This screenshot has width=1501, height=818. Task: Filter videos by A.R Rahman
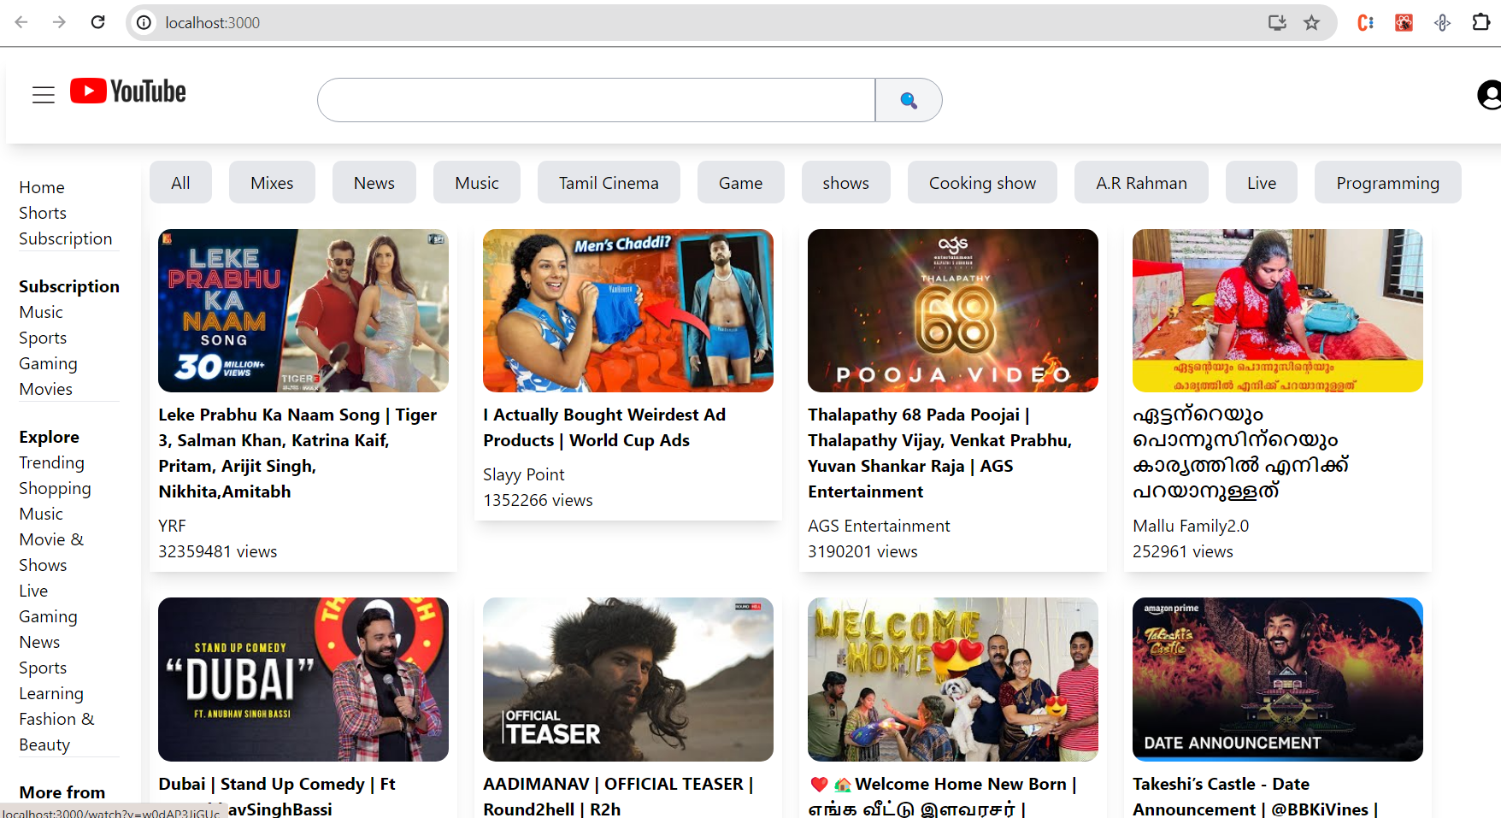[1141, 183]
